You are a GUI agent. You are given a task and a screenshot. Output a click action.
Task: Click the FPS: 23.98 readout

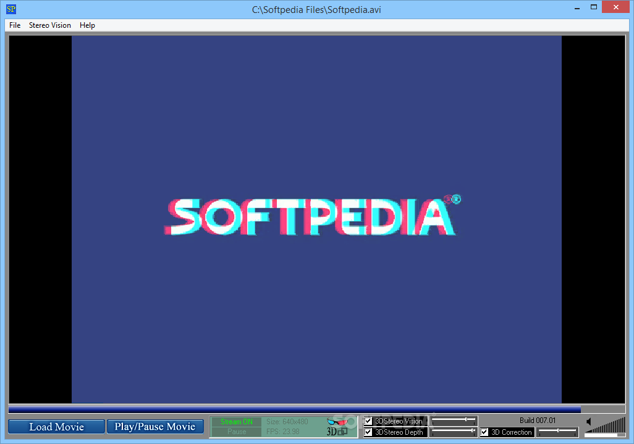[x=282, y=432]
